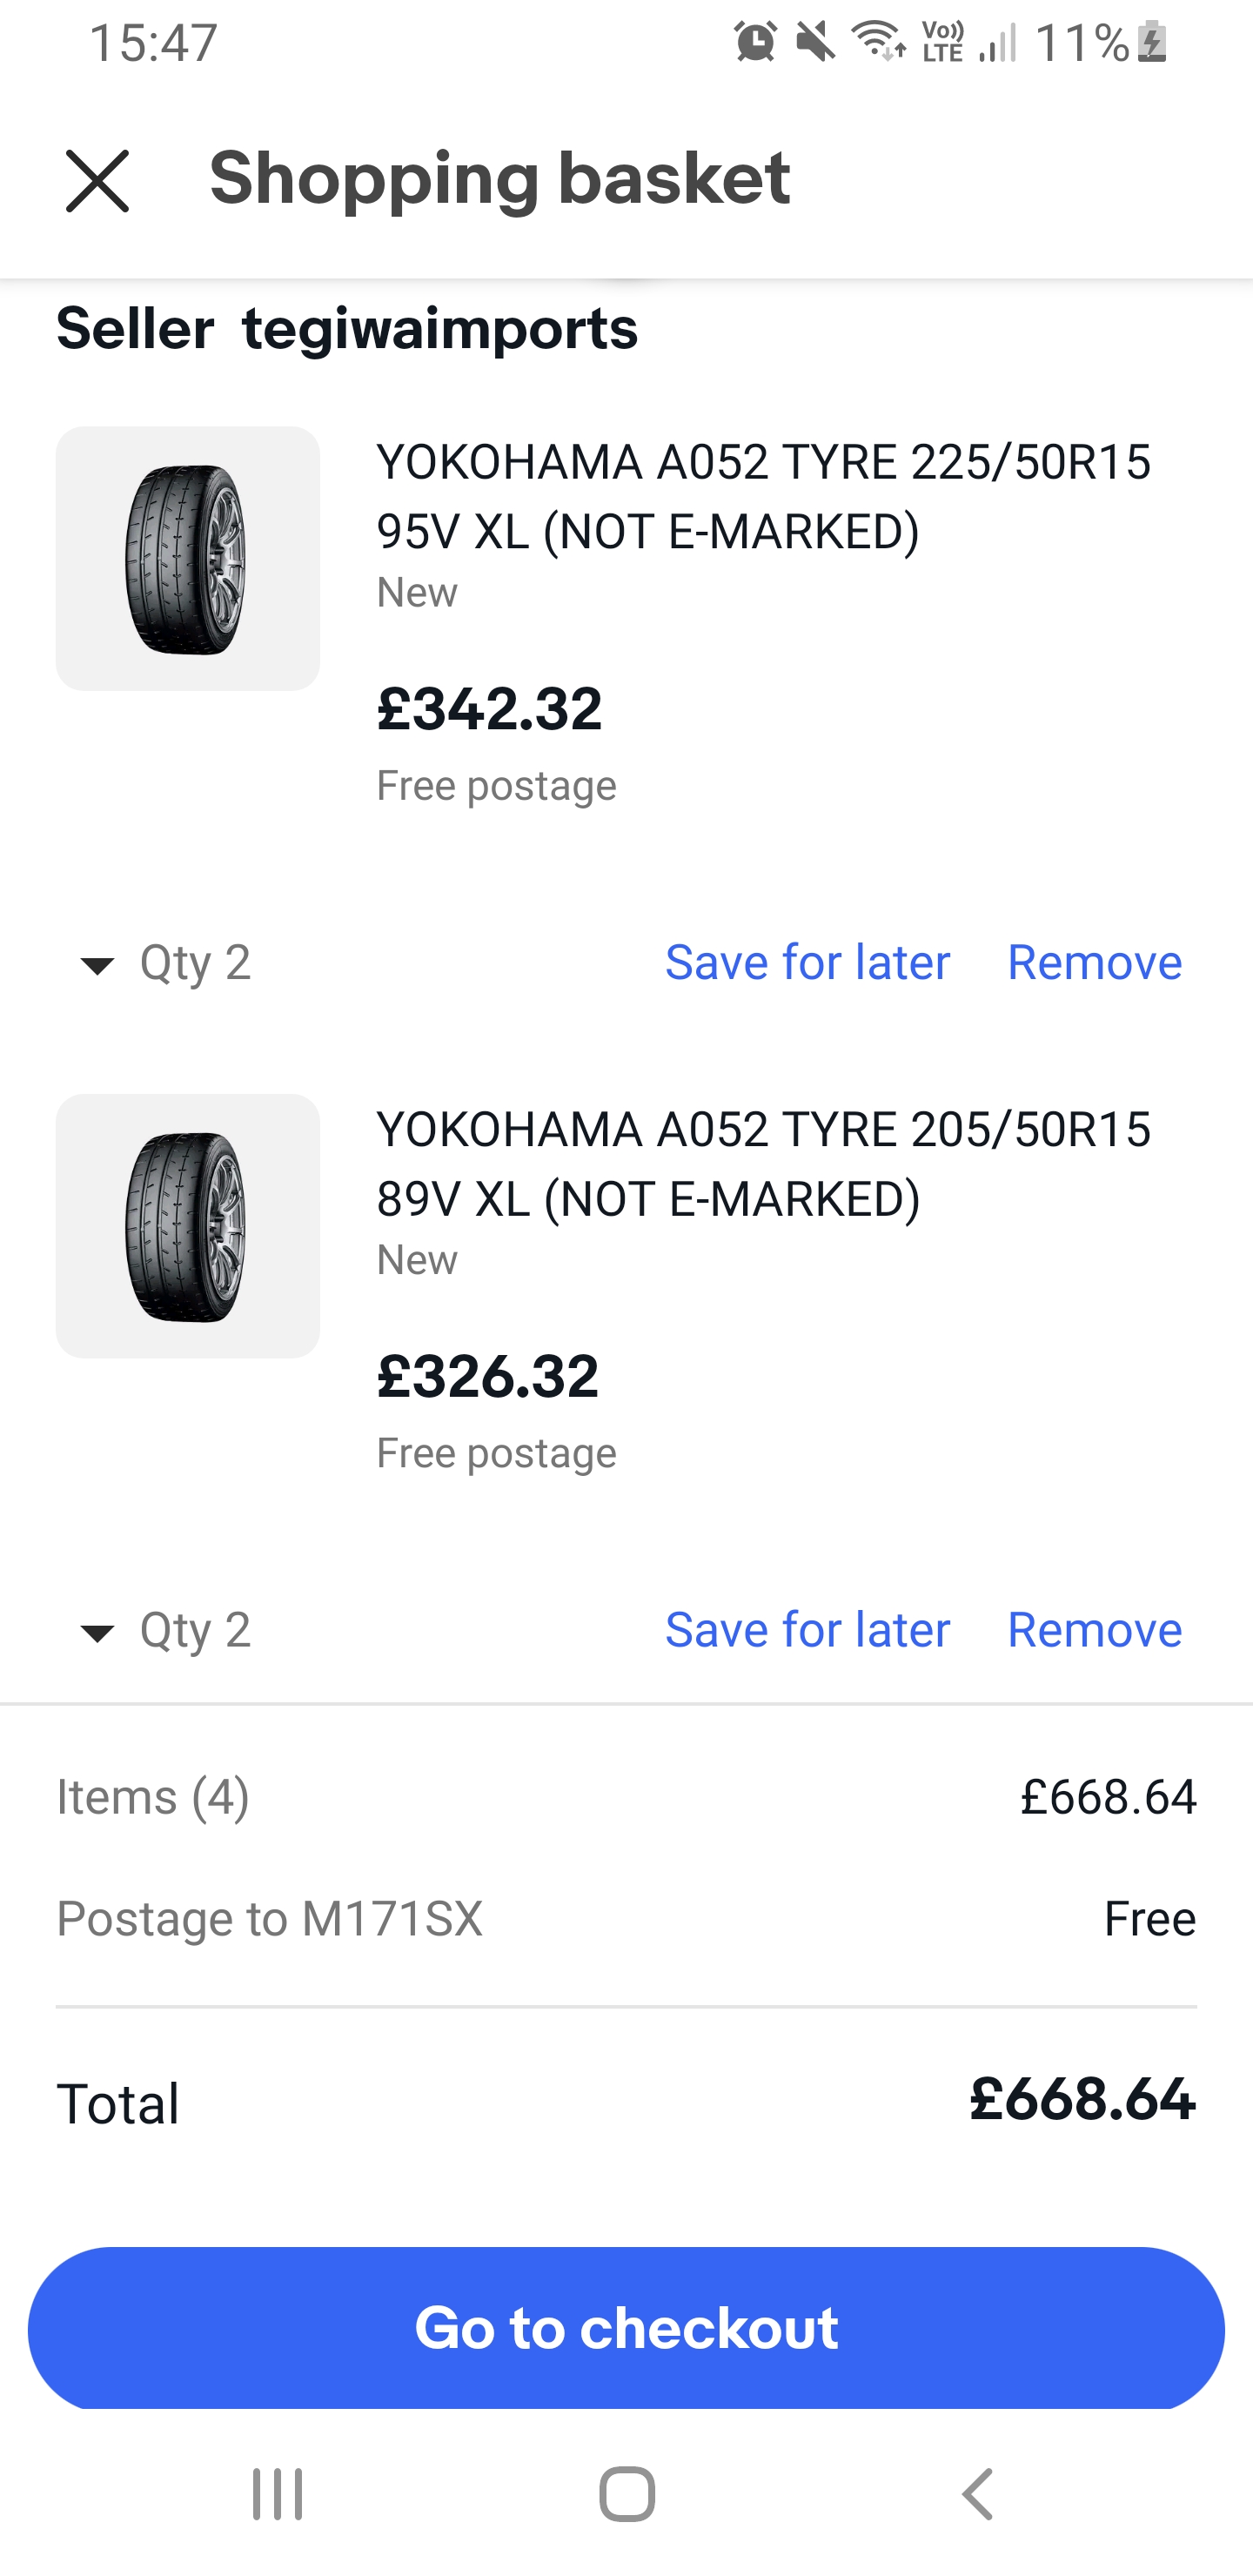
Task: Tap the battery charging status icon
Action: click(1152, 42)
